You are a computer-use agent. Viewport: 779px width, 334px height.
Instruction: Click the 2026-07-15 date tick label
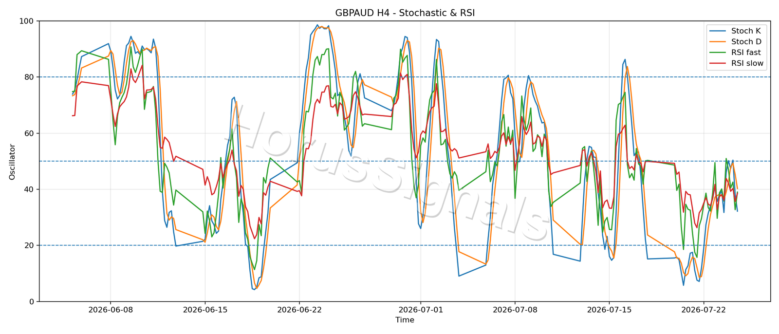click(x=609, y=310)
